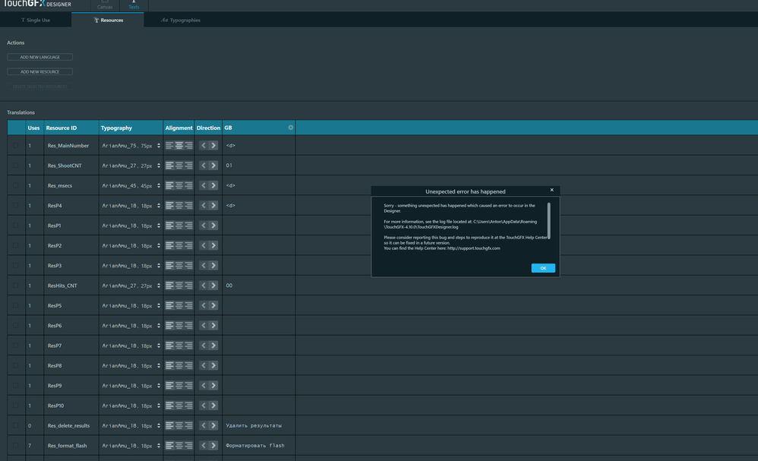Set left-to-right direction for Res_MainNumber

213,146
